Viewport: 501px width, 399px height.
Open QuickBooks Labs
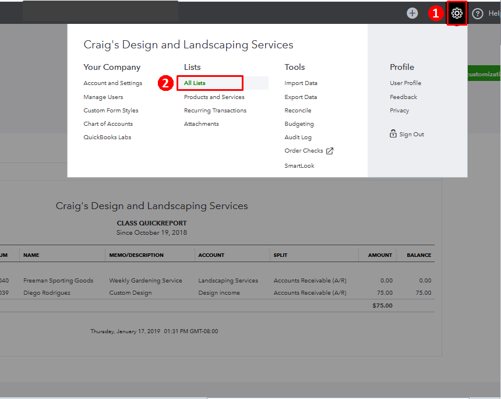point(107,137)
